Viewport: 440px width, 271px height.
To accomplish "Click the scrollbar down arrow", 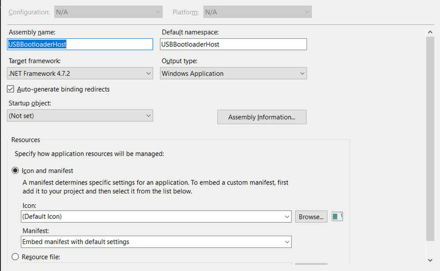I will pos(430,260).
